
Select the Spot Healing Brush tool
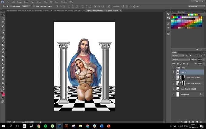(x=3, y=38)
